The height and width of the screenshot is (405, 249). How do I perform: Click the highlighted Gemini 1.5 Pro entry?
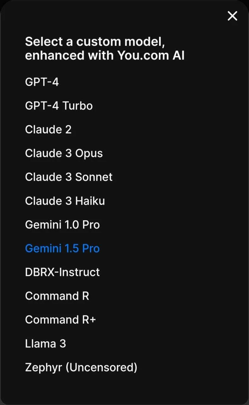(62, 248)
